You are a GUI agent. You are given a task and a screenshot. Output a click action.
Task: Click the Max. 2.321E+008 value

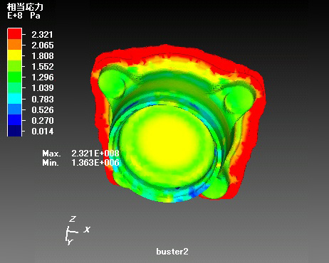80,154
